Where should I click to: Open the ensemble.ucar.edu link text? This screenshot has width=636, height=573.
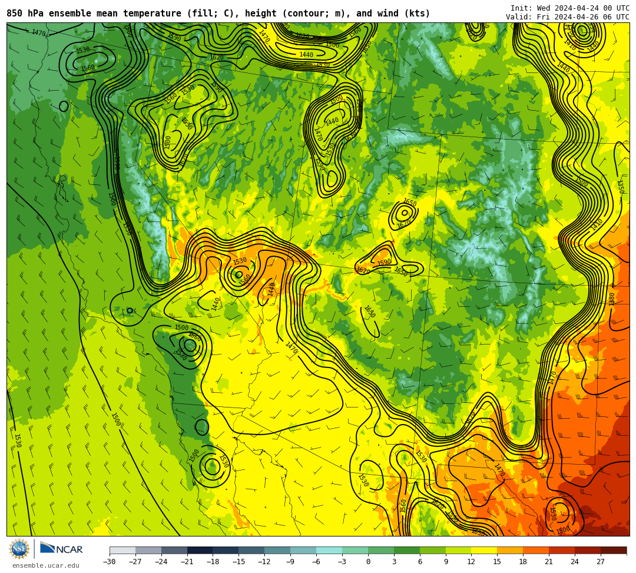[x=45, y=565]
